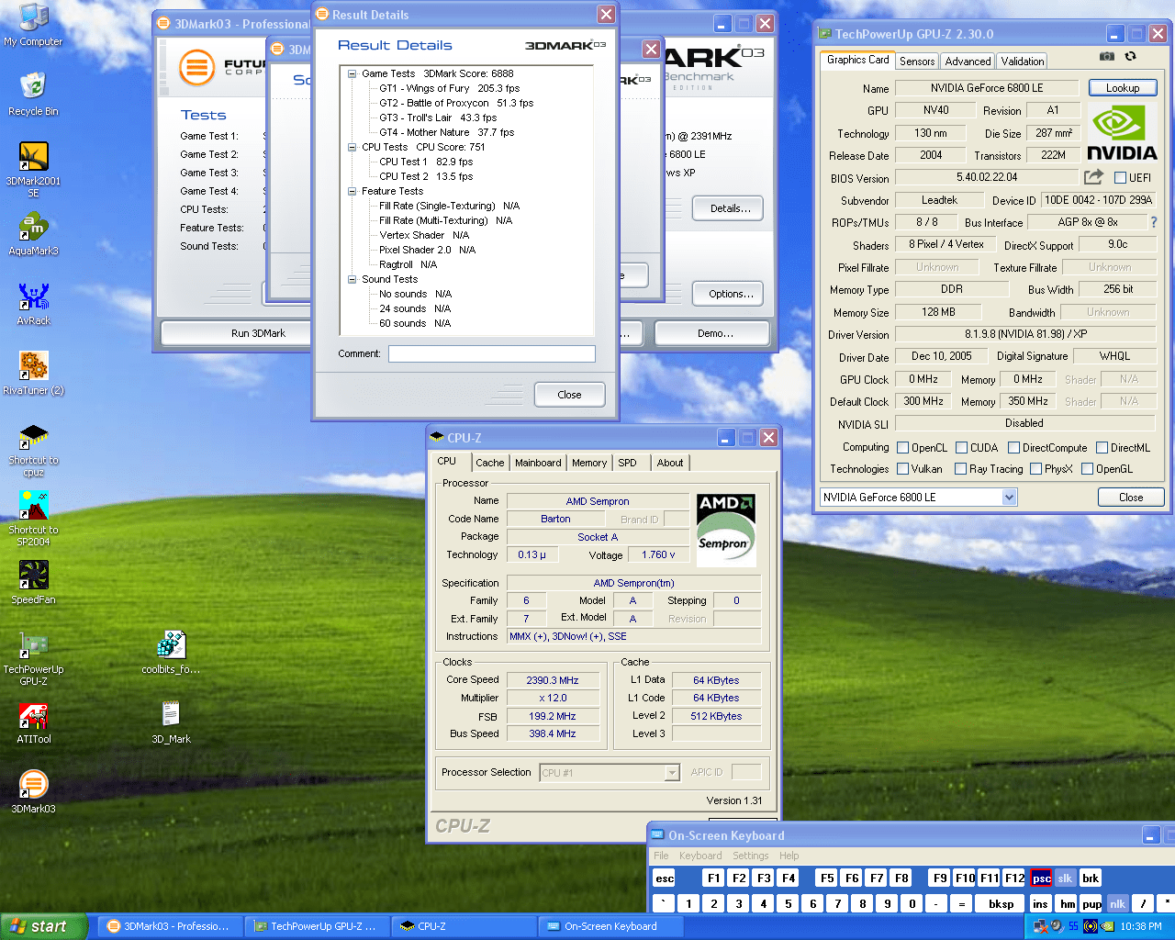Switch to CPU-Z taskbar button
The image size is (1175, 940).
pos(464,926)
